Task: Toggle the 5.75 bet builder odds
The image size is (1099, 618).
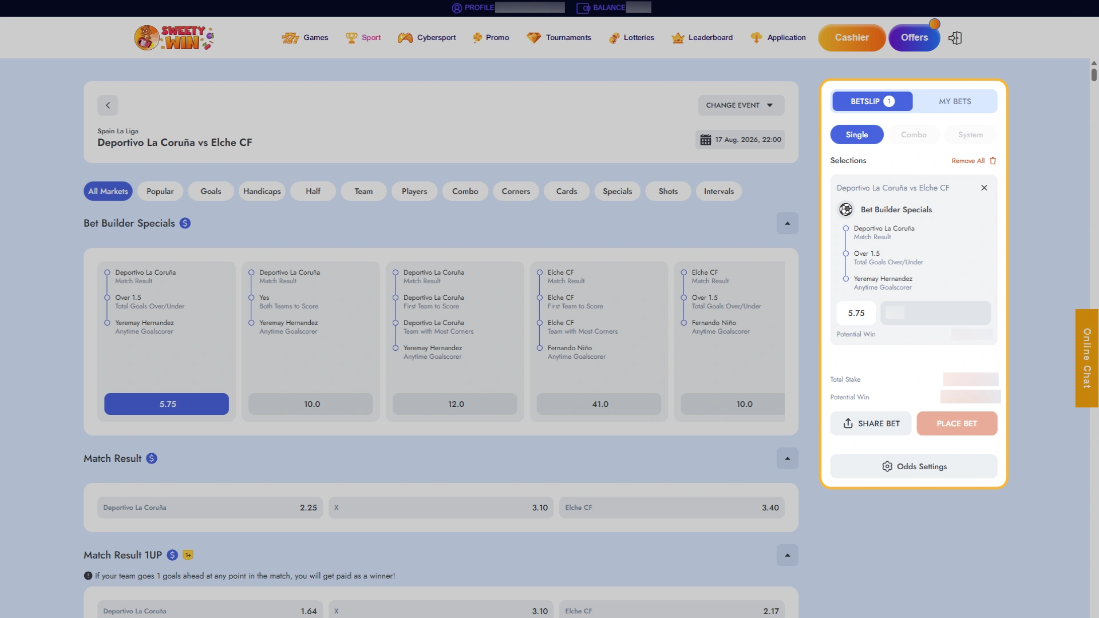Action: coord(167,404)
